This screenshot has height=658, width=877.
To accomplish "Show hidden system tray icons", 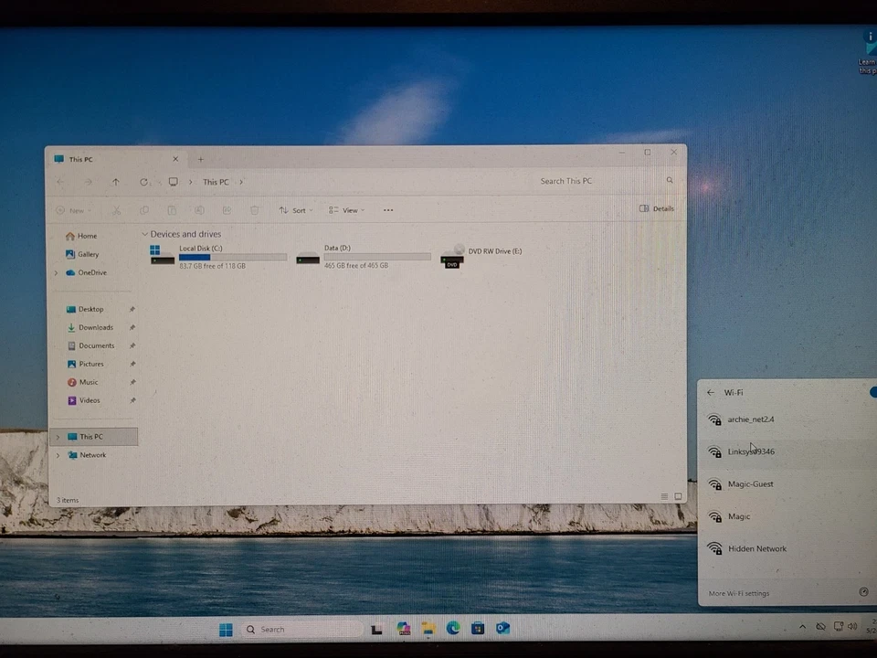I will pos(803,627).
